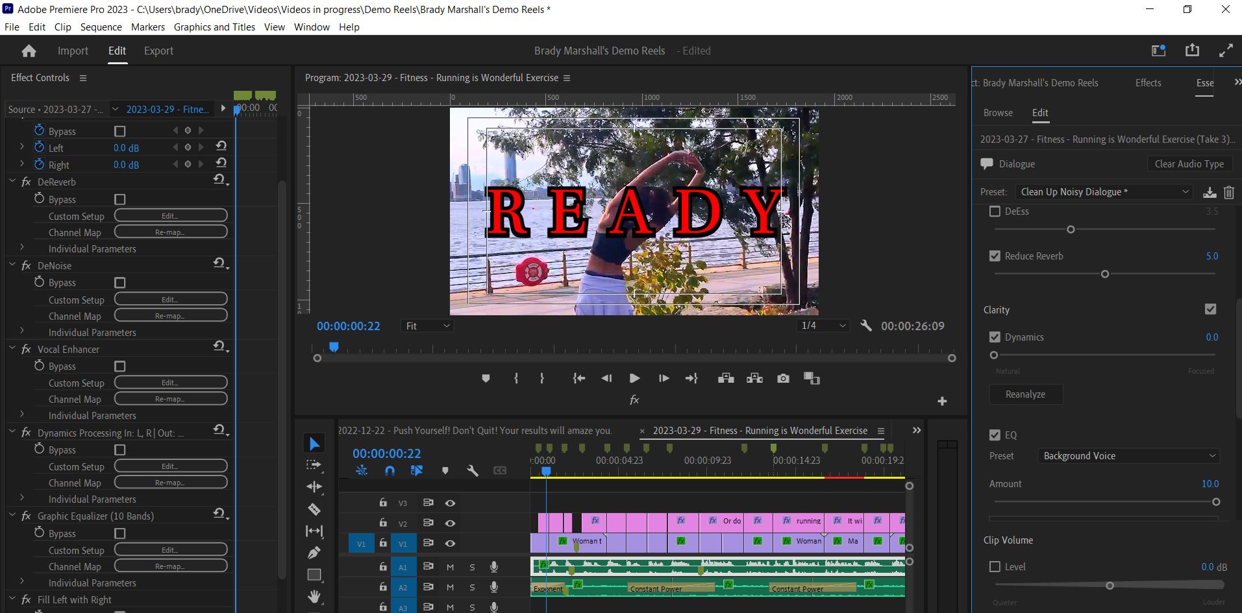The height and width of the screenshot is (613, 1242).
Task: Select the Selection tool arrow
Action: click(314, 444)
